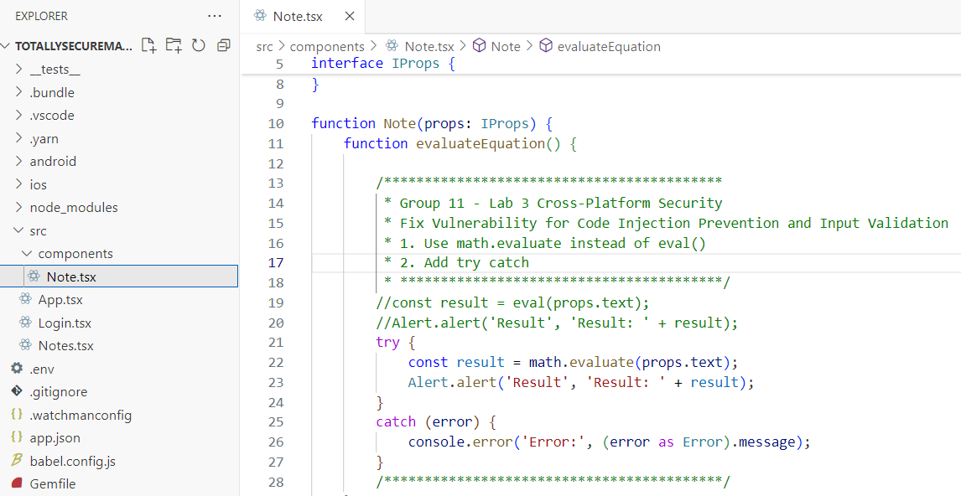Click React icon beside Note.tsx in tree
This screenshot has height=496, width=961.
coord(34,276)
